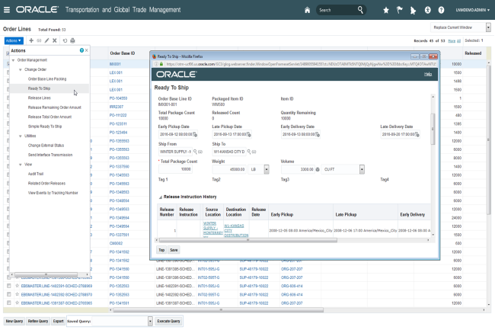This screenshot has height=330, width=495.
Task: Click the Ship From search magnifier icon
Action: pos(195,152)
